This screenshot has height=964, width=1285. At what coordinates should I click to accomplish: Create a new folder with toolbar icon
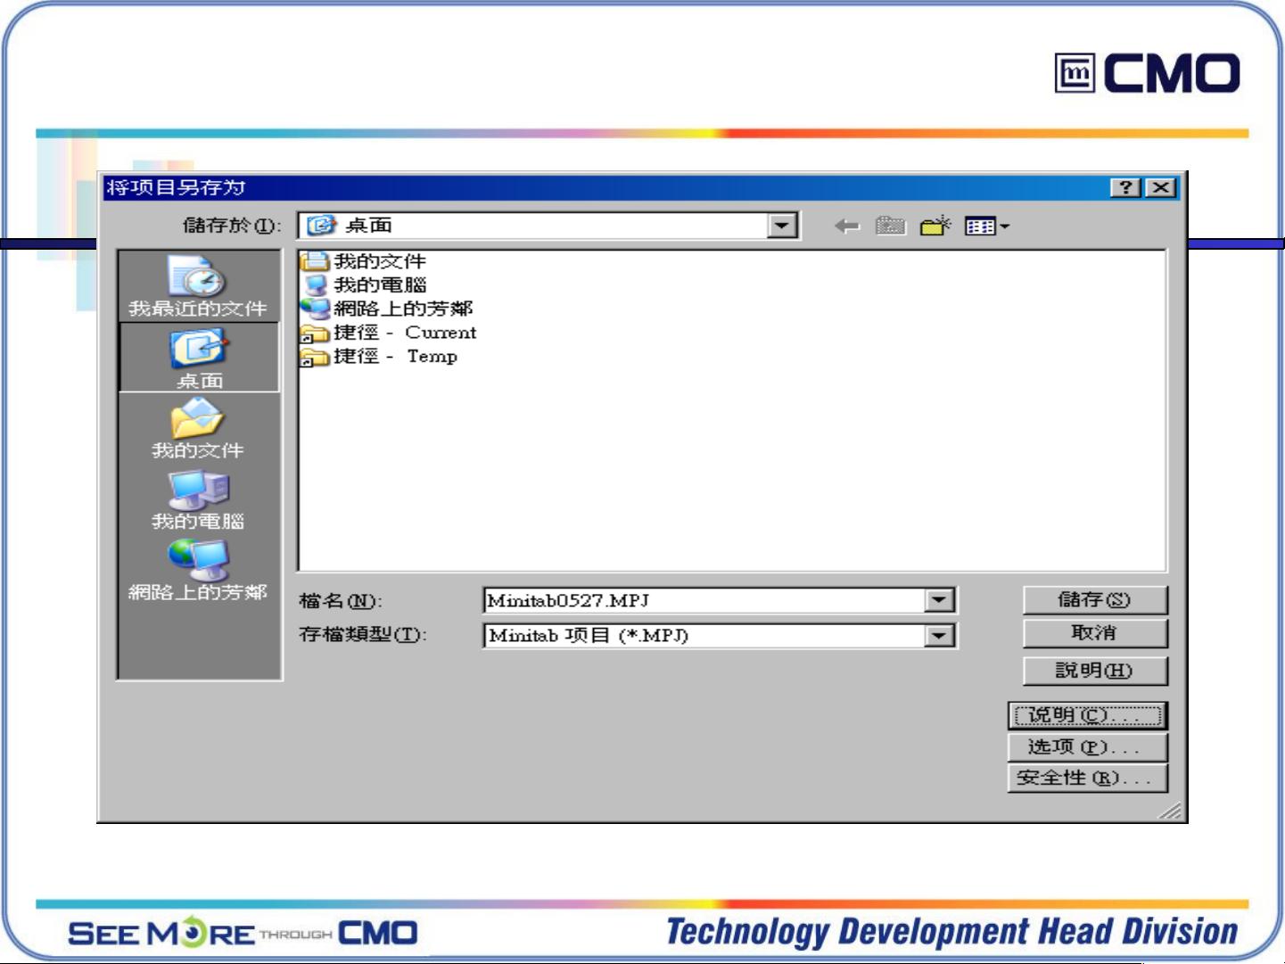click(x=935, y=227)
